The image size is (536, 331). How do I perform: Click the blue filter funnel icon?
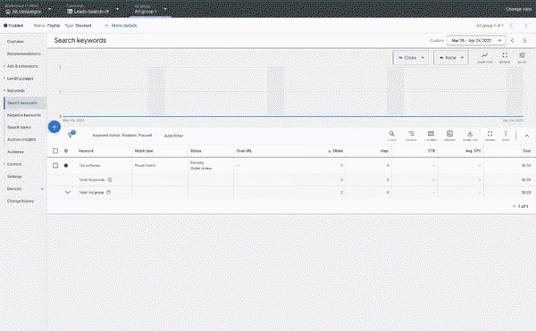click(71, 135)
